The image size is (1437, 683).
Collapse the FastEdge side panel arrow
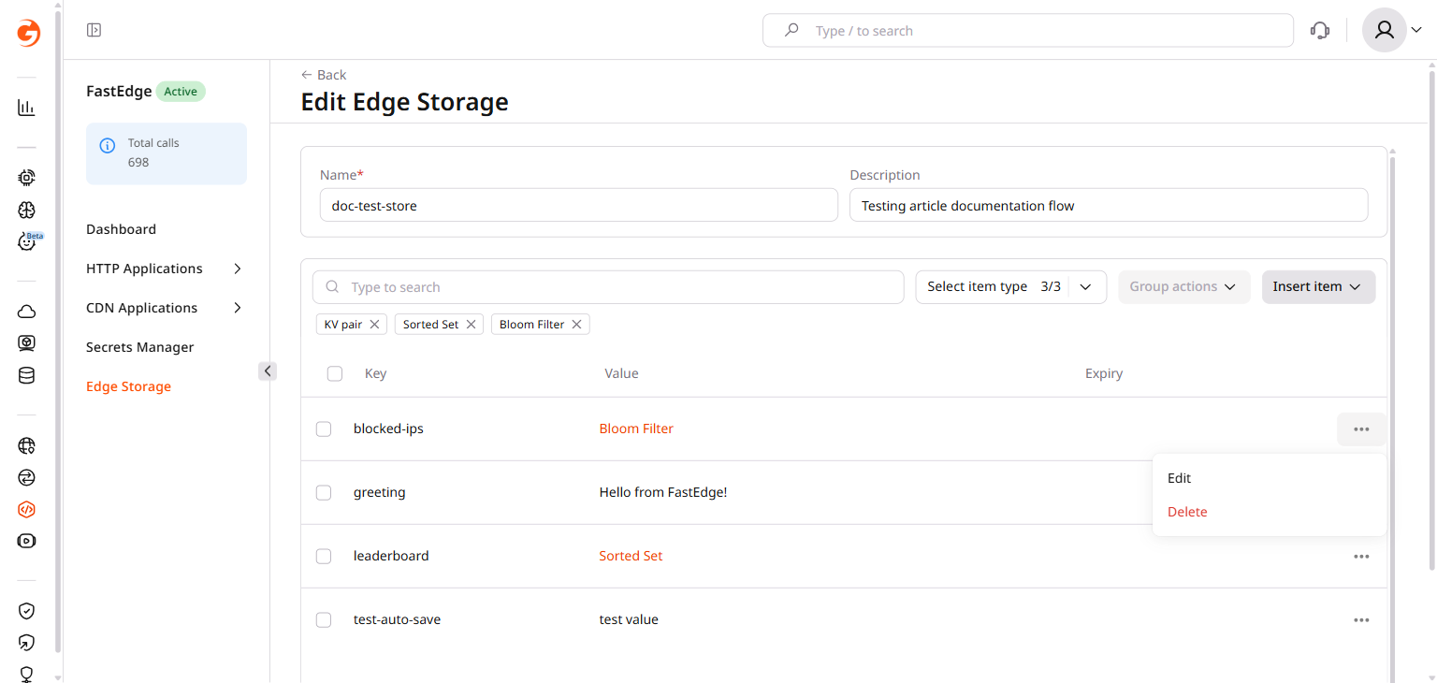point(268,371)
